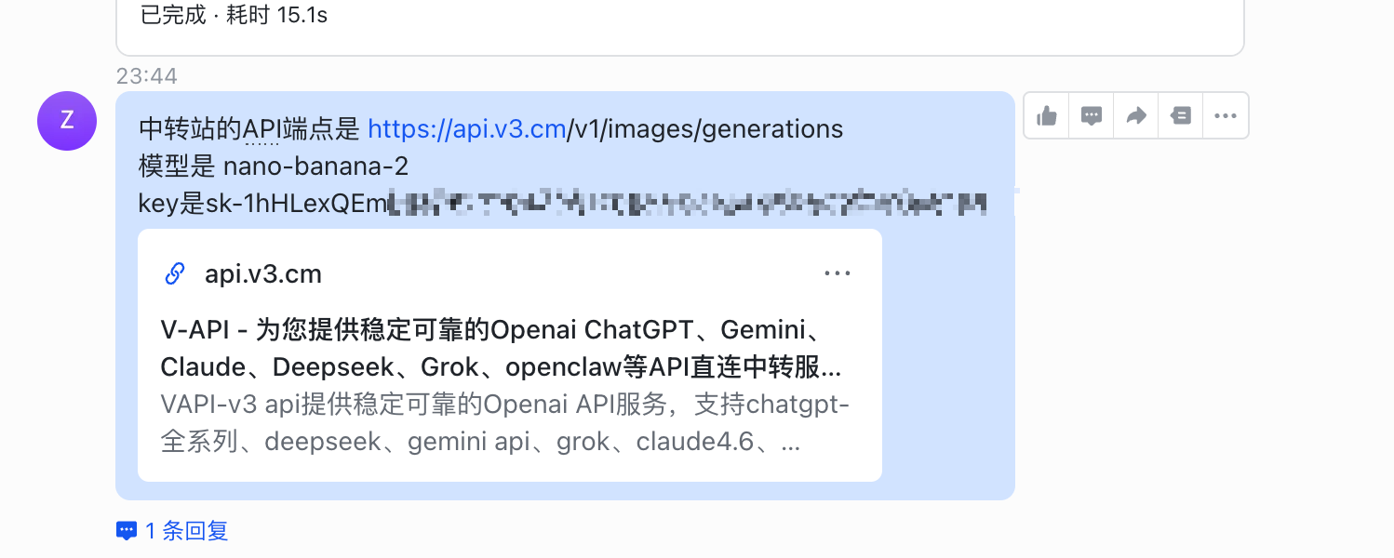Click the VAPI-v3 preview description text

point(504,423)
